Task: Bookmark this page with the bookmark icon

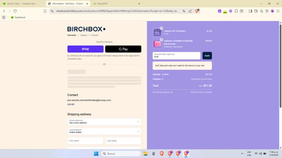Action: pos(45,11)
